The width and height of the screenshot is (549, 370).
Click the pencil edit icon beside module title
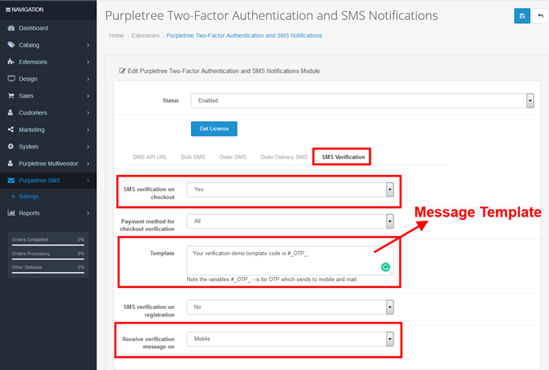coord(122,71)
